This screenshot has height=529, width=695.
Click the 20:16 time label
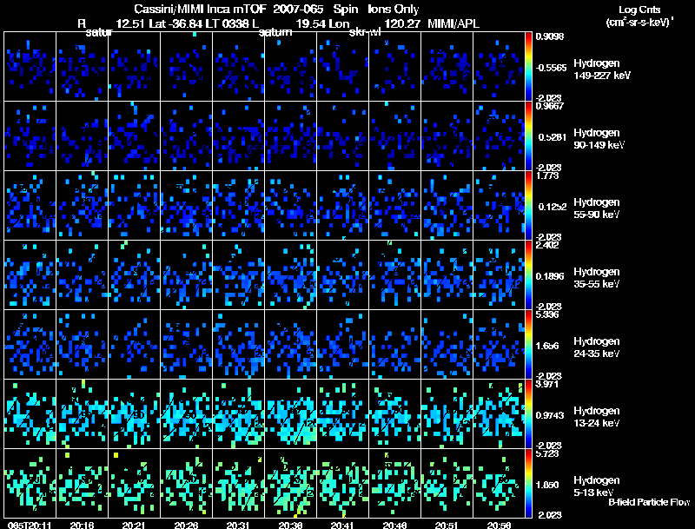click(x=83, y=525)
